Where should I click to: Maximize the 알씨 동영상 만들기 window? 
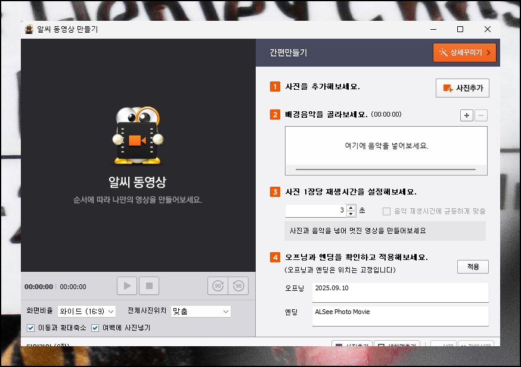coord(460,29)
